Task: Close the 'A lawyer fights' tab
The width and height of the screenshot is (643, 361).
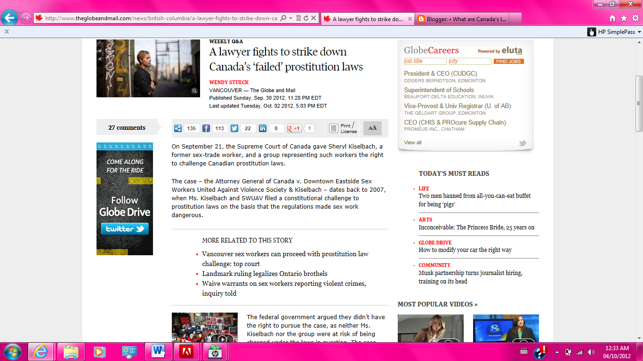Action: (x=410, y=19)
